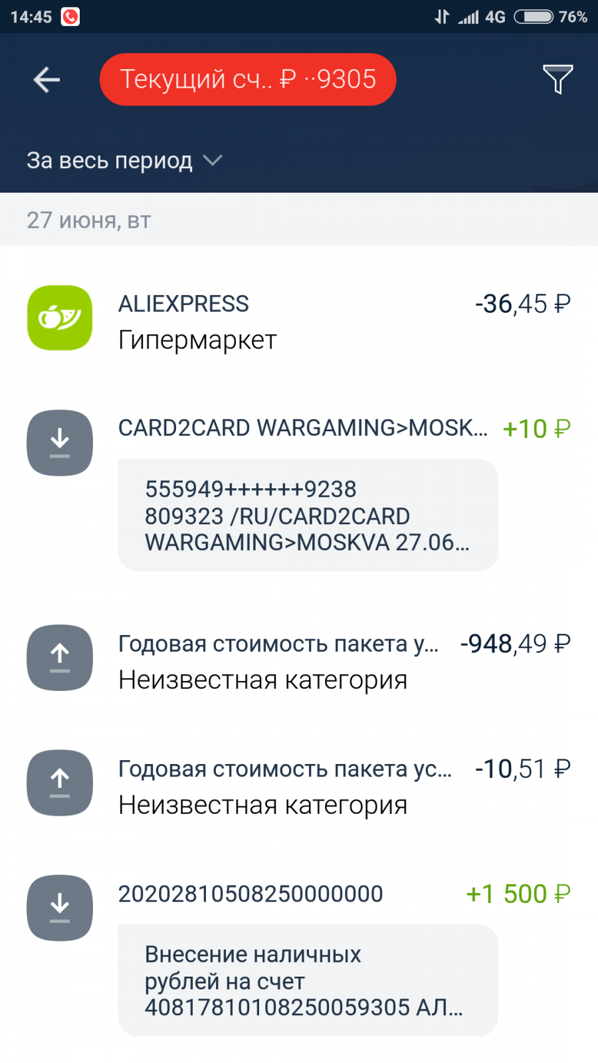This screenshot has height=1063, width=598.
Task: Select the -10,51 ₽ amount
Action: (523, 769)
